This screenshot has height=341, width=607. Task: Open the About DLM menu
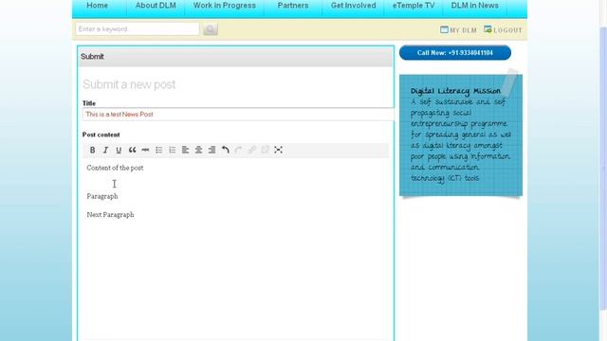tap(156, 6)
